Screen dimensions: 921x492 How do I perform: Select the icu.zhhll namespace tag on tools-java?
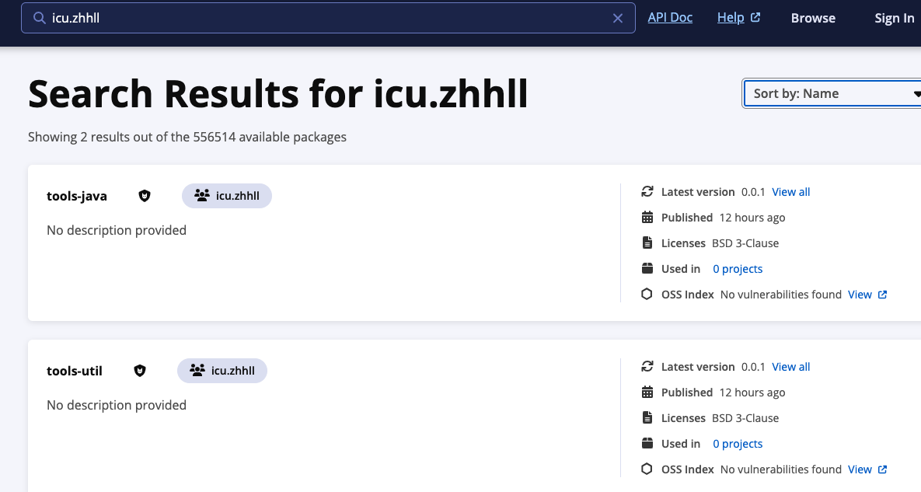227,196
